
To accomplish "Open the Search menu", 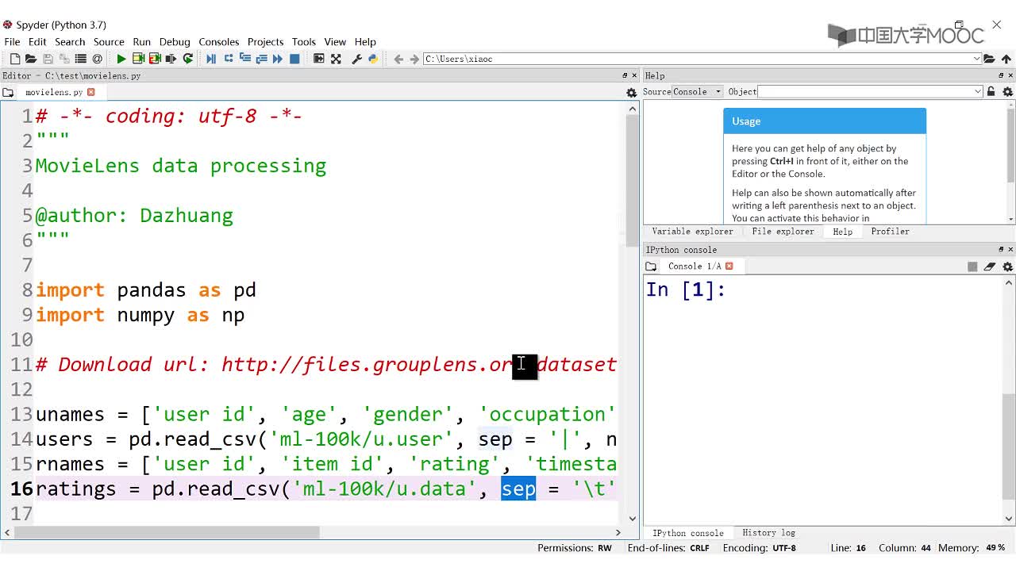I will tap(70, 42).
